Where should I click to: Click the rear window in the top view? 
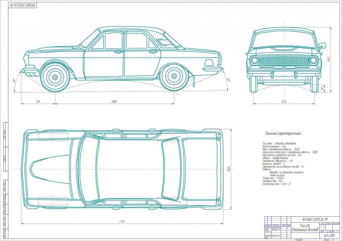tap(172, 169)
